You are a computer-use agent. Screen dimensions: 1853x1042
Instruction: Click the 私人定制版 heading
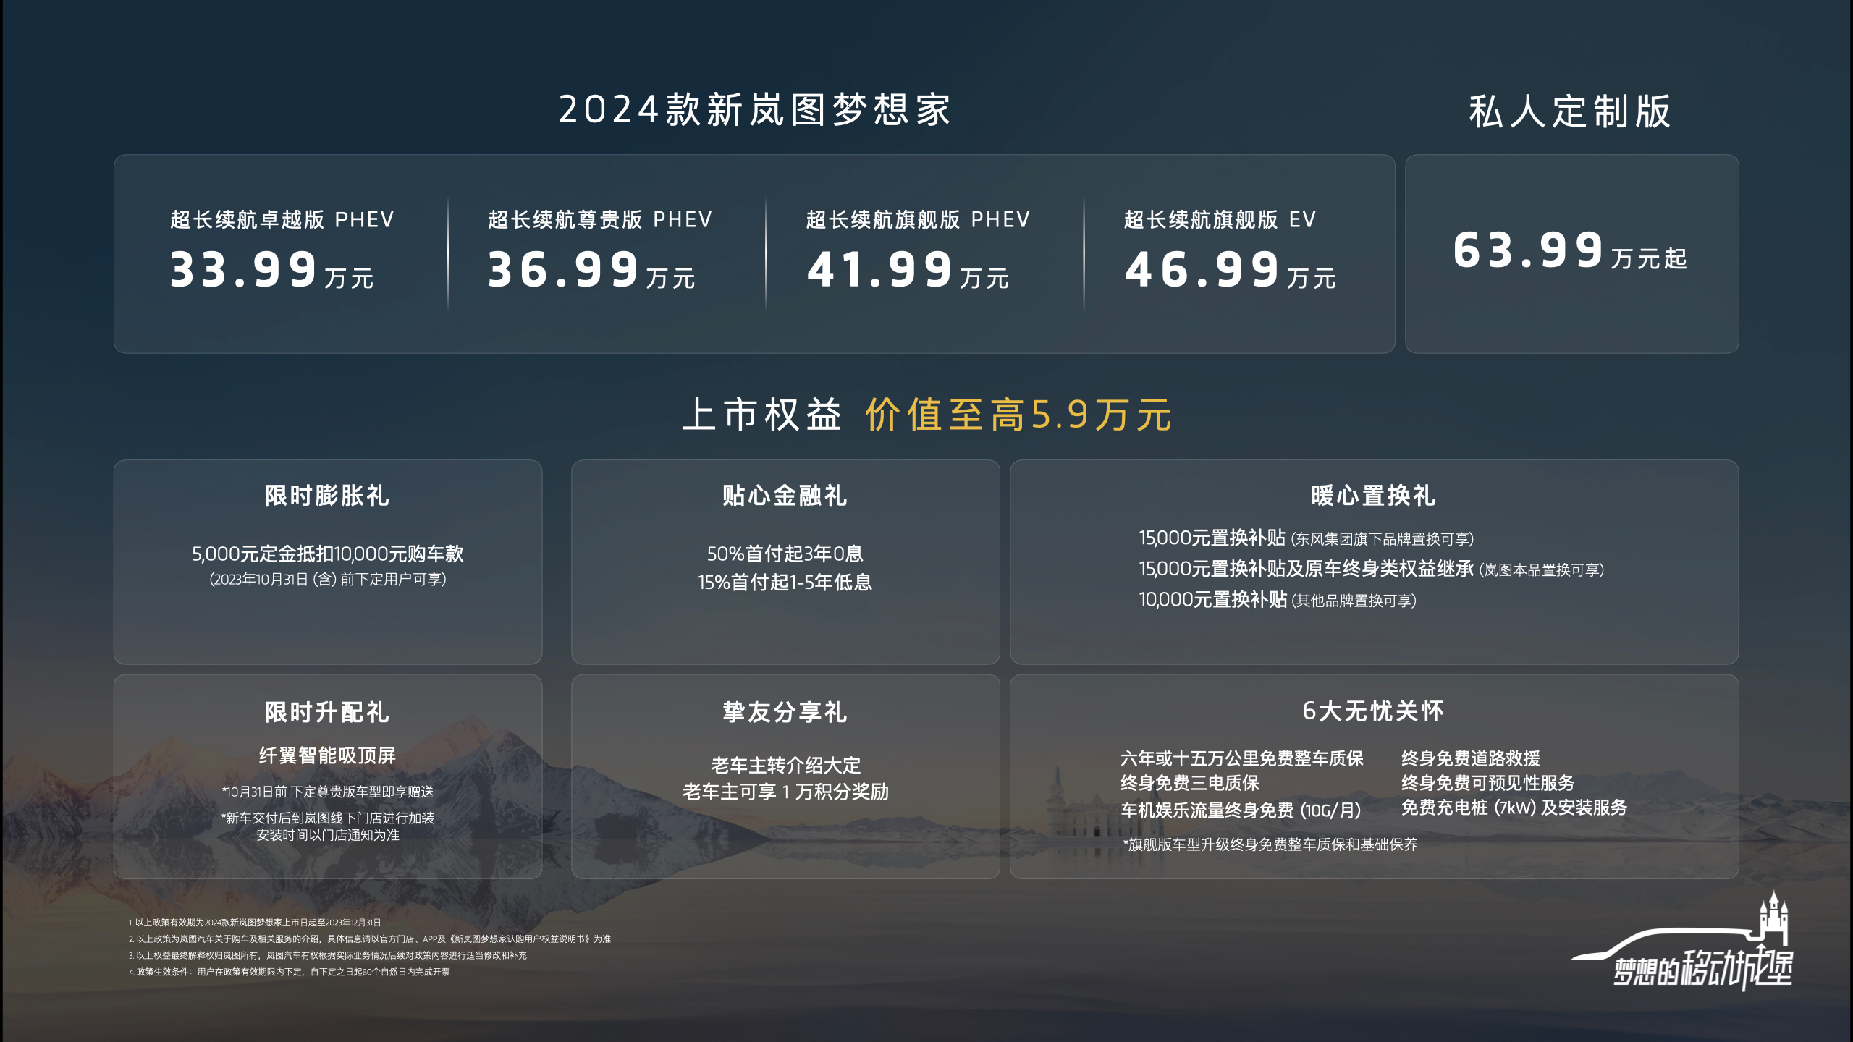tap(1570, 111)
